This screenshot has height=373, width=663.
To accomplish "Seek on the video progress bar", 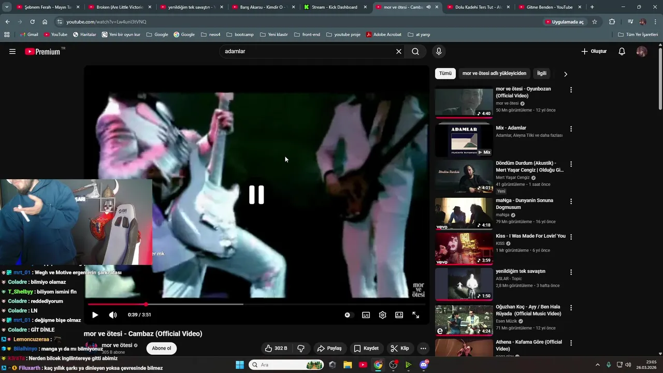I will point(256,304).
